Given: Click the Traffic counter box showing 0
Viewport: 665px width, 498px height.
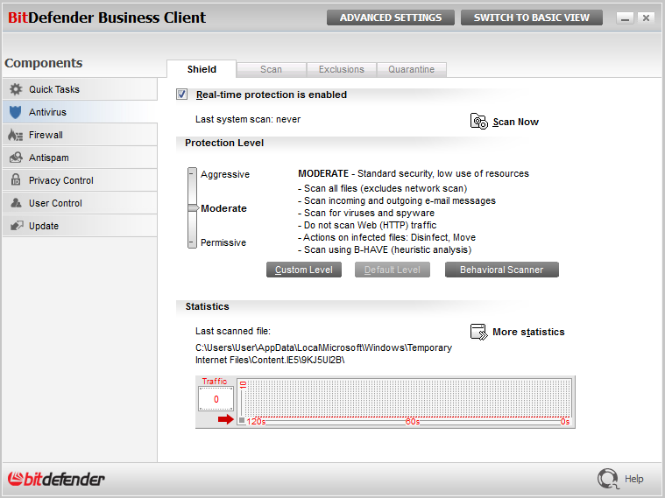Looking at the screenshot, I should pyautogui.click(x=216, y=399).
